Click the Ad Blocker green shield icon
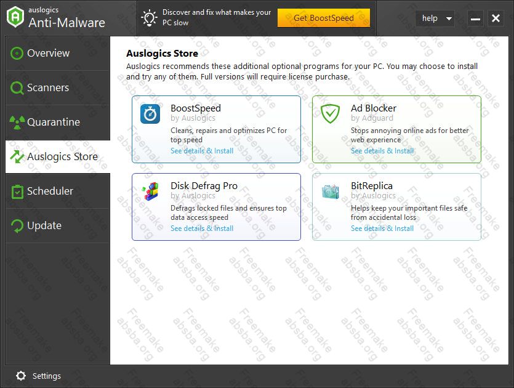This screenshot has height=388, width=514. [330, 114]
